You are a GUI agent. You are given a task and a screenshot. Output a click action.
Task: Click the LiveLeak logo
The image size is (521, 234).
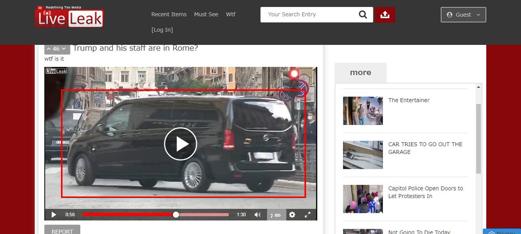coord(69,17)
